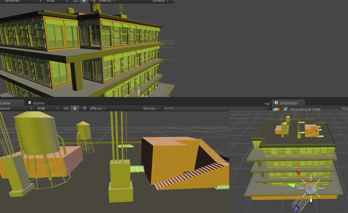Toggle 2D button in top scene toolbar
348x213 pixels.
(75, 1)
